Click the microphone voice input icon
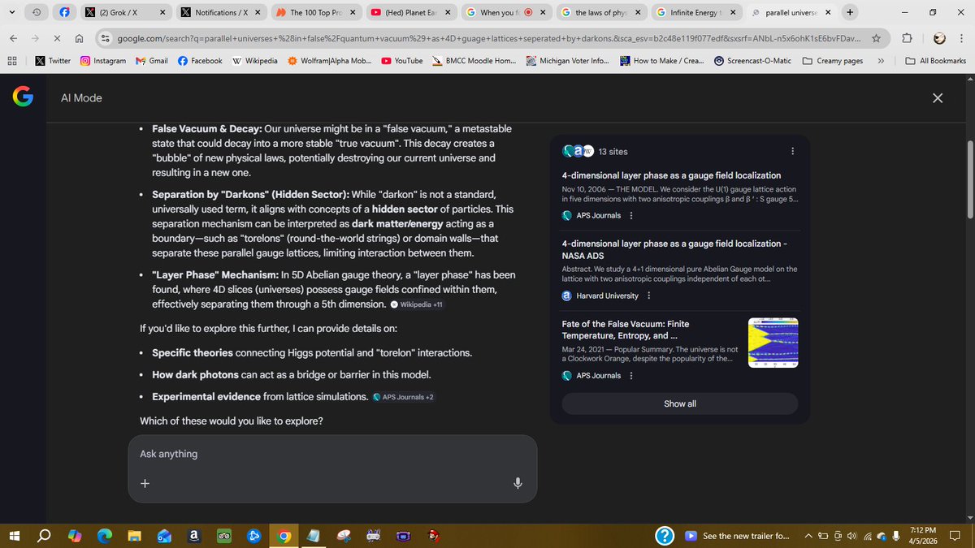 tap(518, 483)
